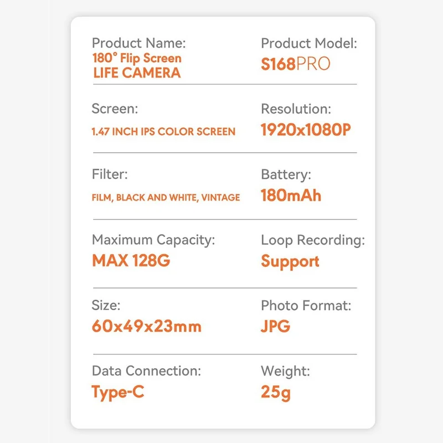Click the Support text under Loop Recording

point(290,261)
